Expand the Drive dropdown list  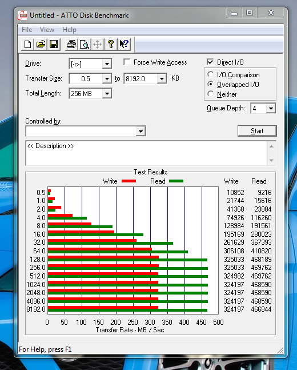(107, 64)
